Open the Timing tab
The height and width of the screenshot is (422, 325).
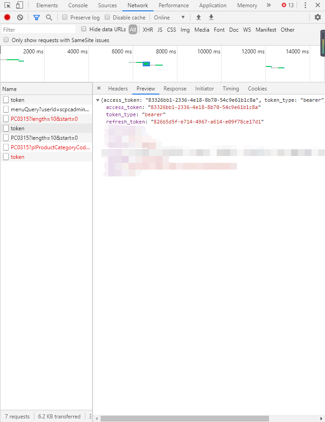coord(231,89)
